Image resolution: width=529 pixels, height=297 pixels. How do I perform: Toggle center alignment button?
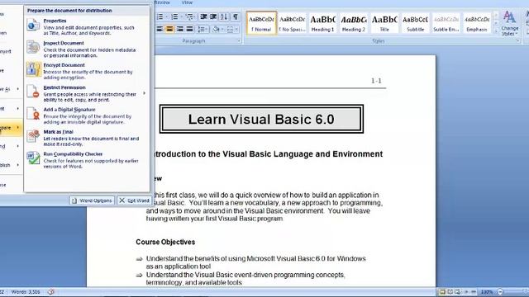pos(169,30)
